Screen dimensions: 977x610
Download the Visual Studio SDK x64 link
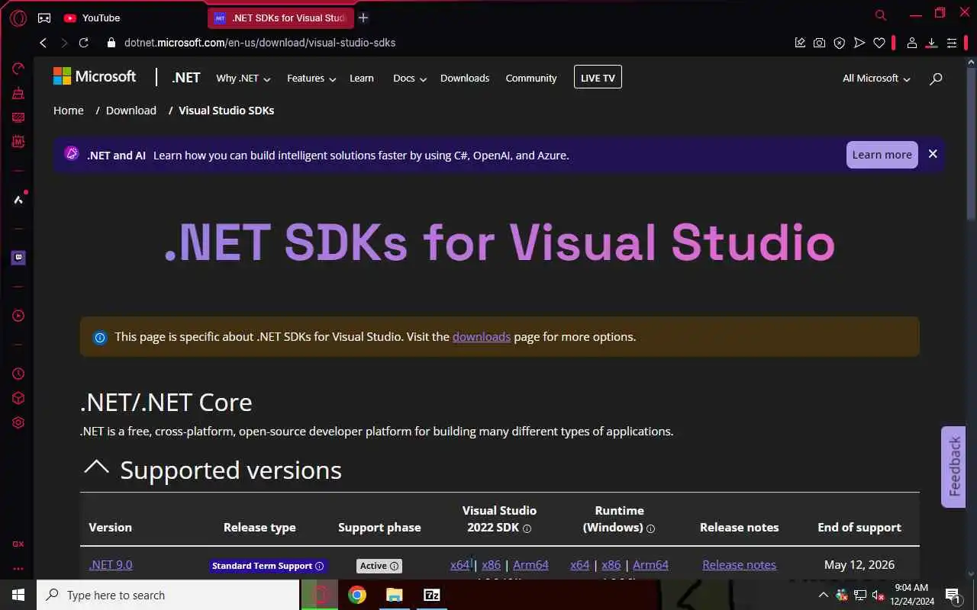(460, 564)
